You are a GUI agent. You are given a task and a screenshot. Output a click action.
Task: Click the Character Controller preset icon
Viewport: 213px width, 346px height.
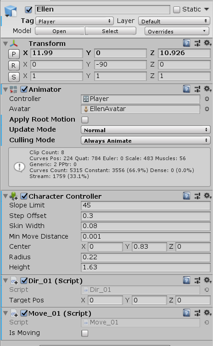coord(197,196)
